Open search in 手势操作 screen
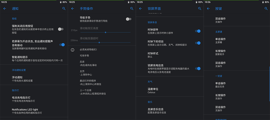 click(132, 9)
